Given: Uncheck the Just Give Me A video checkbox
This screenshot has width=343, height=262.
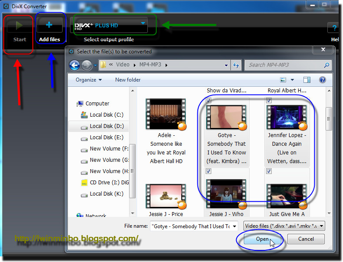Looking at the screenshot, I should (269, 171).
